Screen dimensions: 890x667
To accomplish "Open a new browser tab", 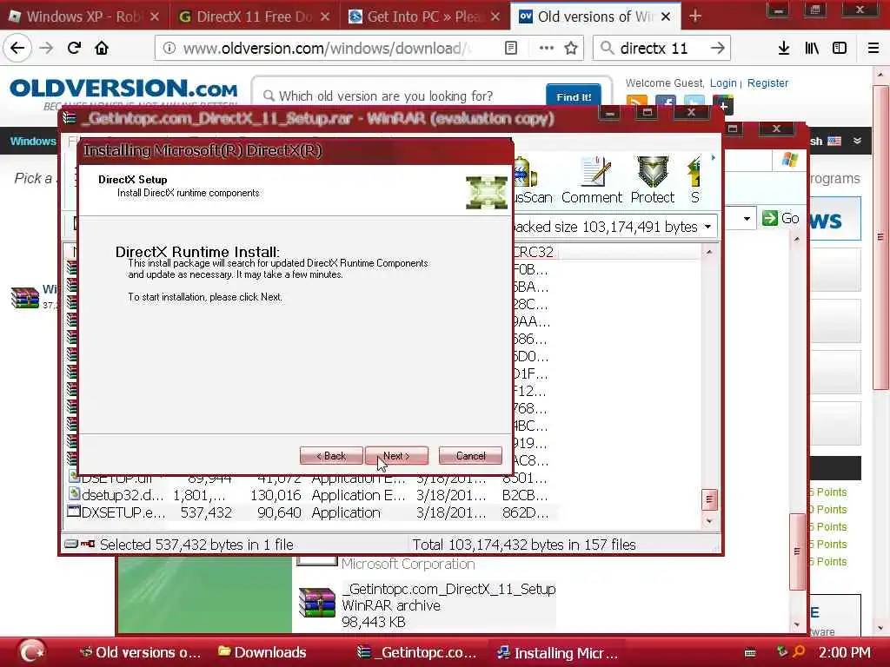I will (694, 16).
